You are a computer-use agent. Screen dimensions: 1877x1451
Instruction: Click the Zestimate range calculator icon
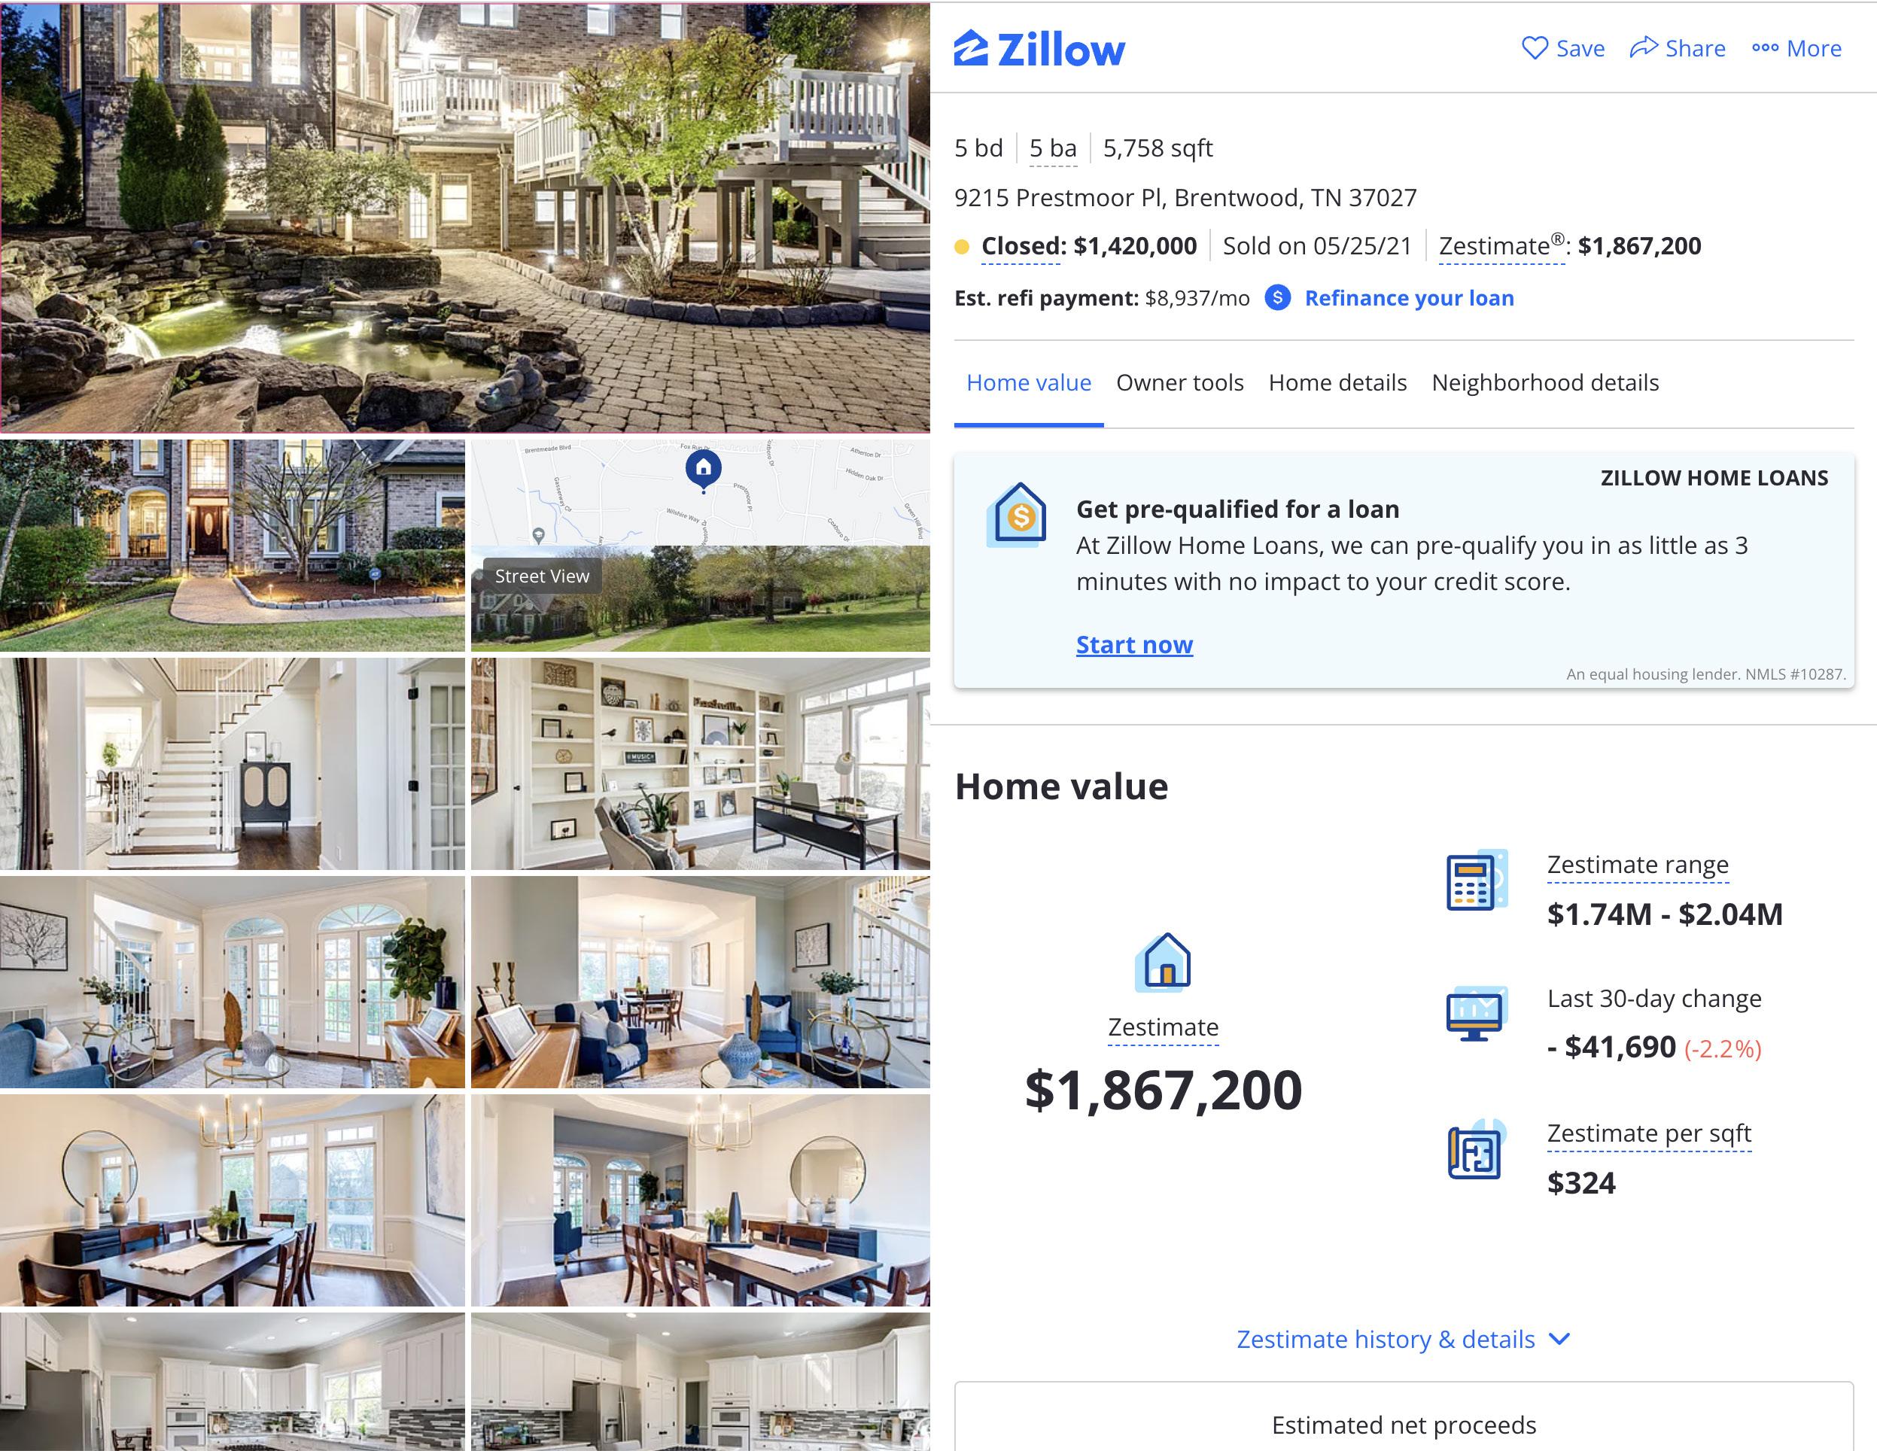click(1477, 881)
